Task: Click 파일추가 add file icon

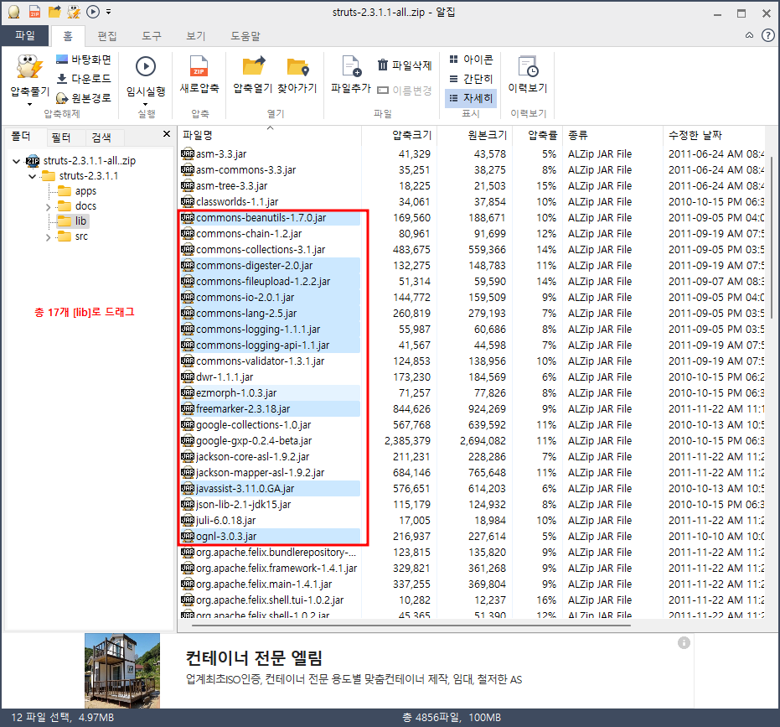Action: (x=351, y=66)
